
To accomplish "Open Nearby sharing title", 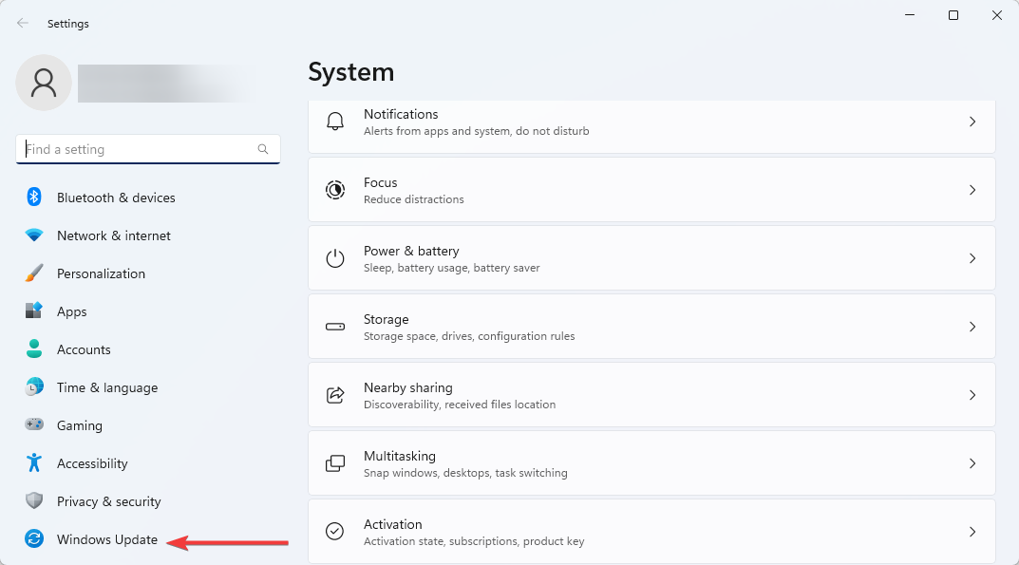I will pos(408,387).
